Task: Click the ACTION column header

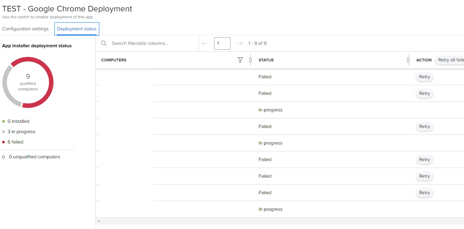Action: (x=424, y=60)
